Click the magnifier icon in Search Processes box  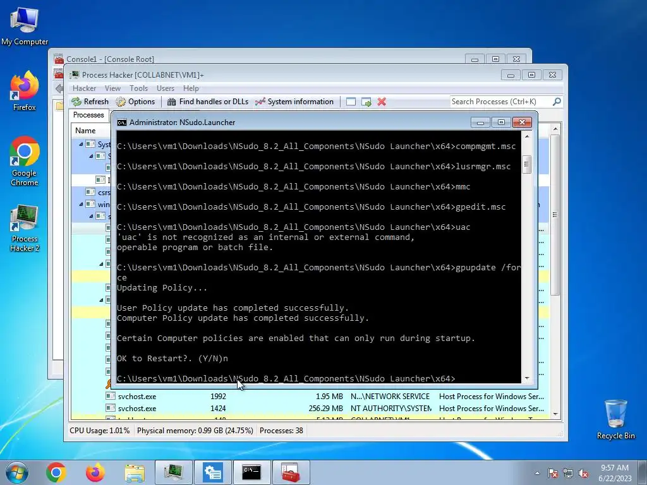click(557, 101)
